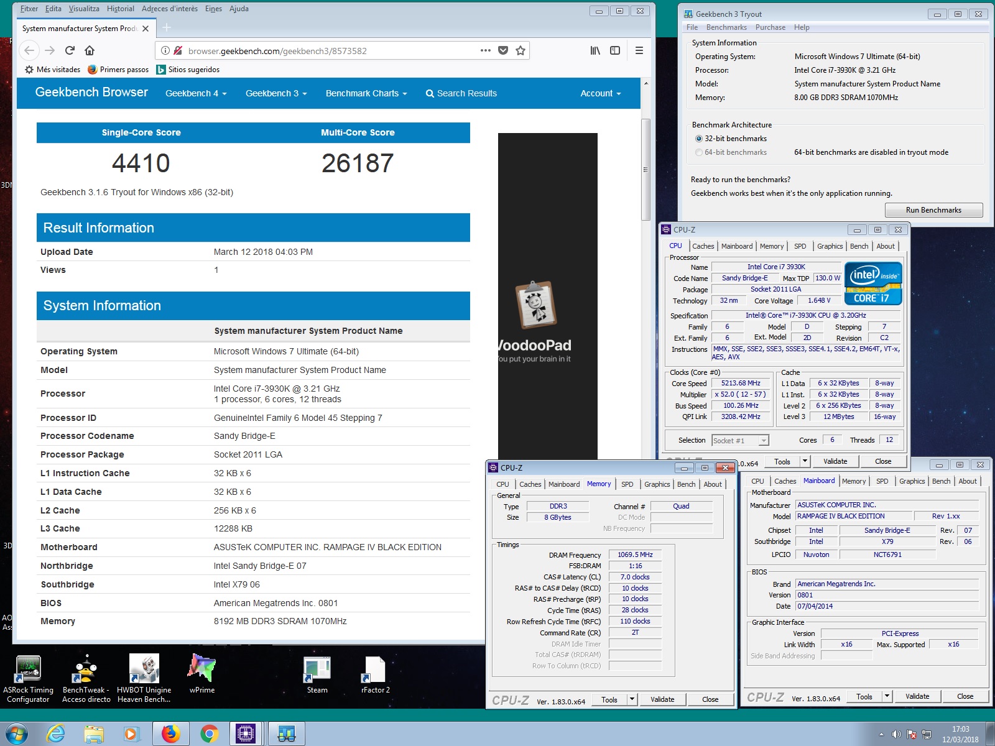Launch HWBOT Unigine Heaven Benchmark shortcut
995x746 pixels.
[x=144, y=679]
